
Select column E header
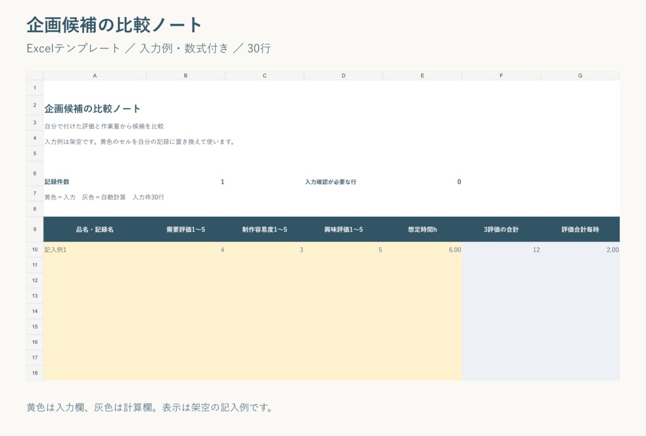pyautogui.click(x=422, y=76)
